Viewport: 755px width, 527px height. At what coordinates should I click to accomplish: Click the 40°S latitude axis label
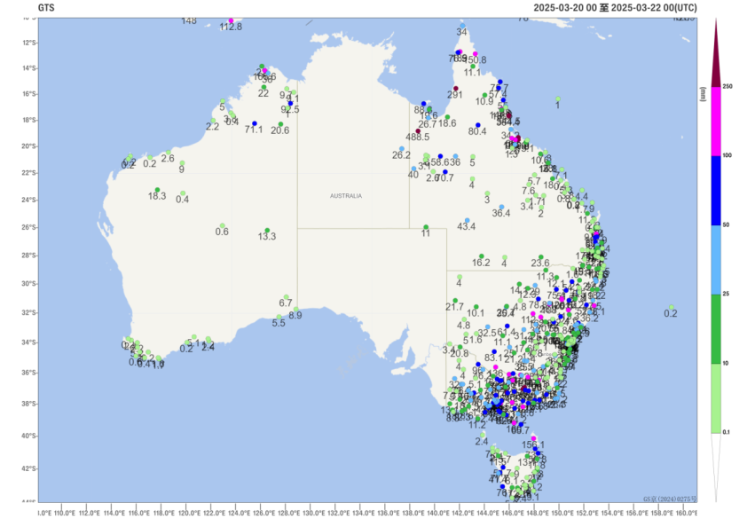tap(30, 436)
